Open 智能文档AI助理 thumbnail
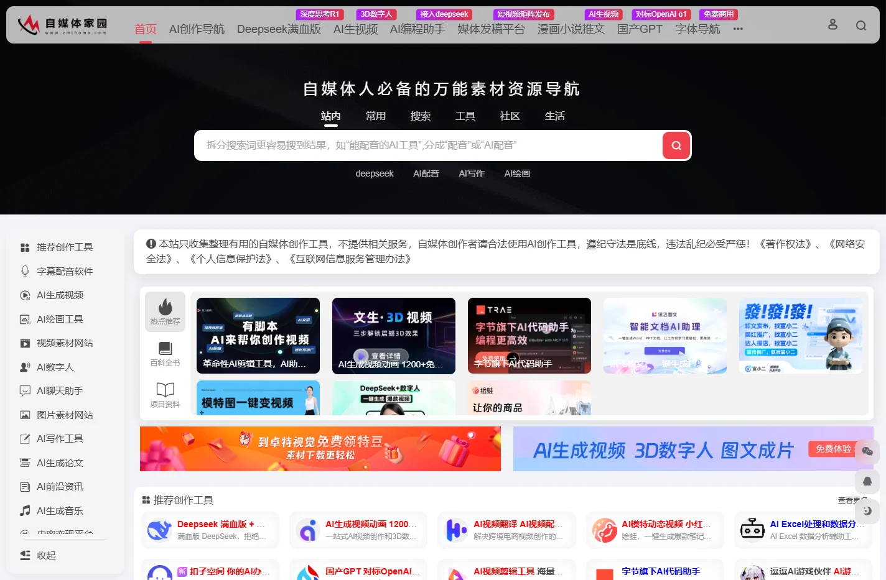The height and width of the screenshot is (580, 886). [x=665, y=336]
